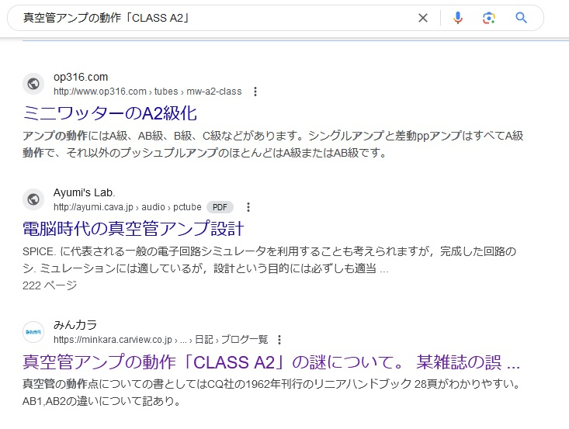Click the Ayumi's Lab globe favicon
Image resolution: width=569 pixels, height=429 pixels.
pyautogui.click(x=33, y=199)
